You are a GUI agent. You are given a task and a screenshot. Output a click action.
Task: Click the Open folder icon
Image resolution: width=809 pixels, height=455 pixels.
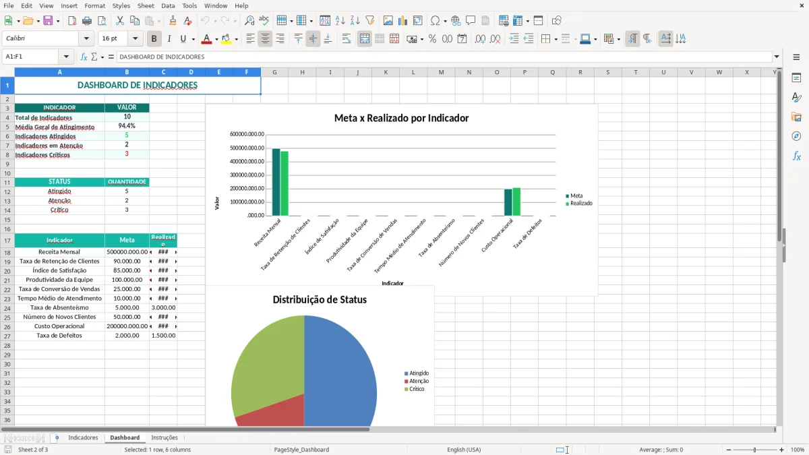tap(28, 21)
